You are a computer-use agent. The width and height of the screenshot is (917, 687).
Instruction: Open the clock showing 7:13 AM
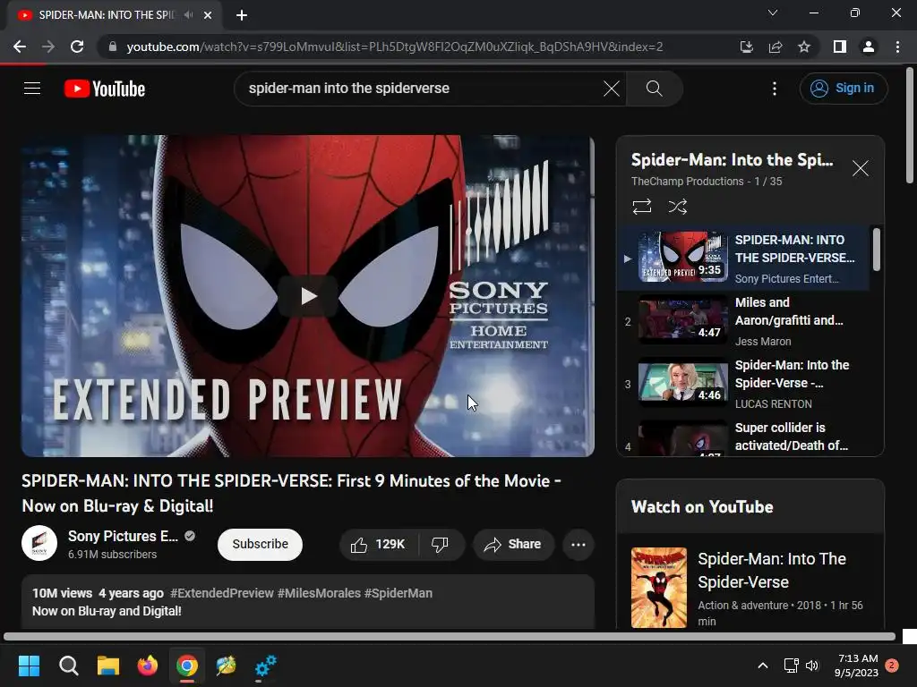[856, 666]
